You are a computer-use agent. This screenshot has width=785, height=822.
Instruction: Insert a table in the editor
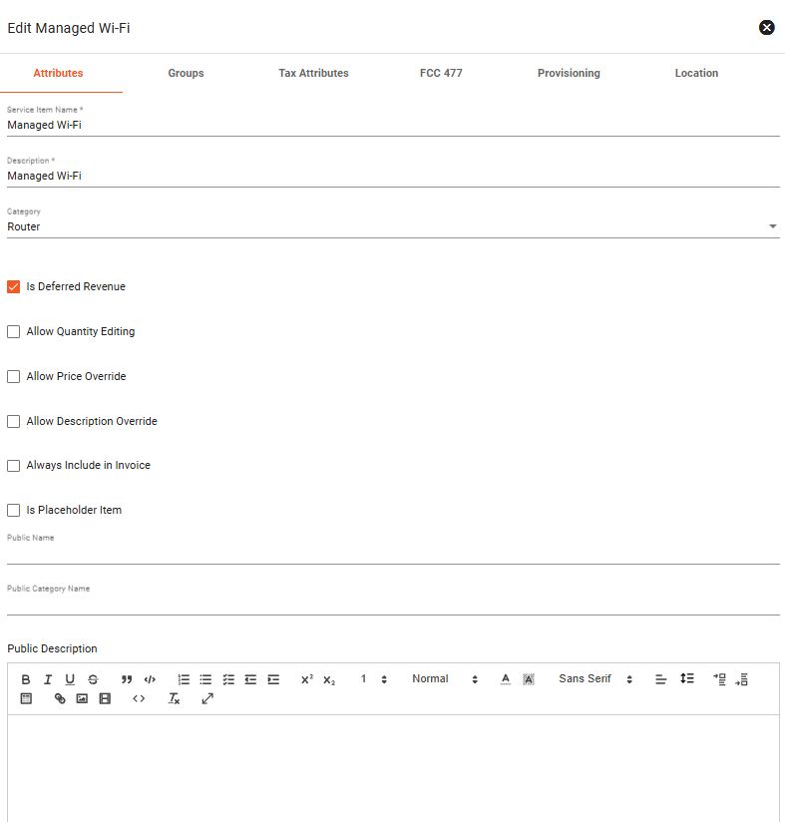[x=26, y=698]
